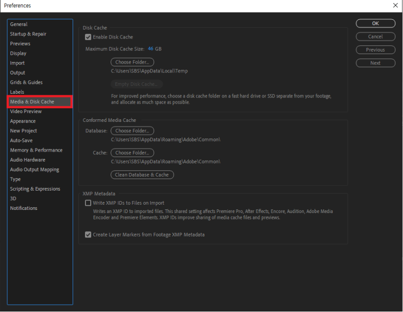403x312 pixels.
Task: Click the disk cache path C:\Users\SBS\AppData\Local\Temp
Action: coord(149,71)
